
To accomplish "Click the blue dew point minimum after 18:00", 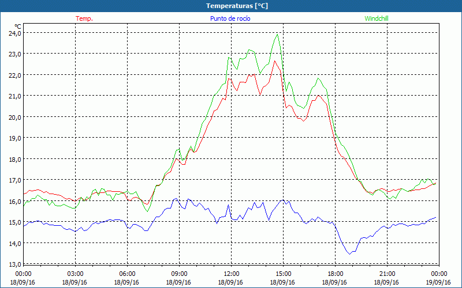I will (350, 254).
